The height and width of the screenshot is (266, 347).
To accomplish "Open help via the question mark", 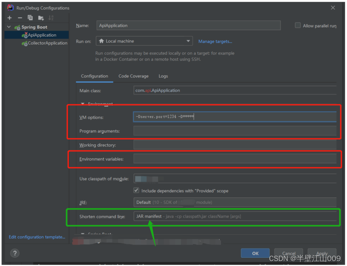I will (x=15, y=253).
